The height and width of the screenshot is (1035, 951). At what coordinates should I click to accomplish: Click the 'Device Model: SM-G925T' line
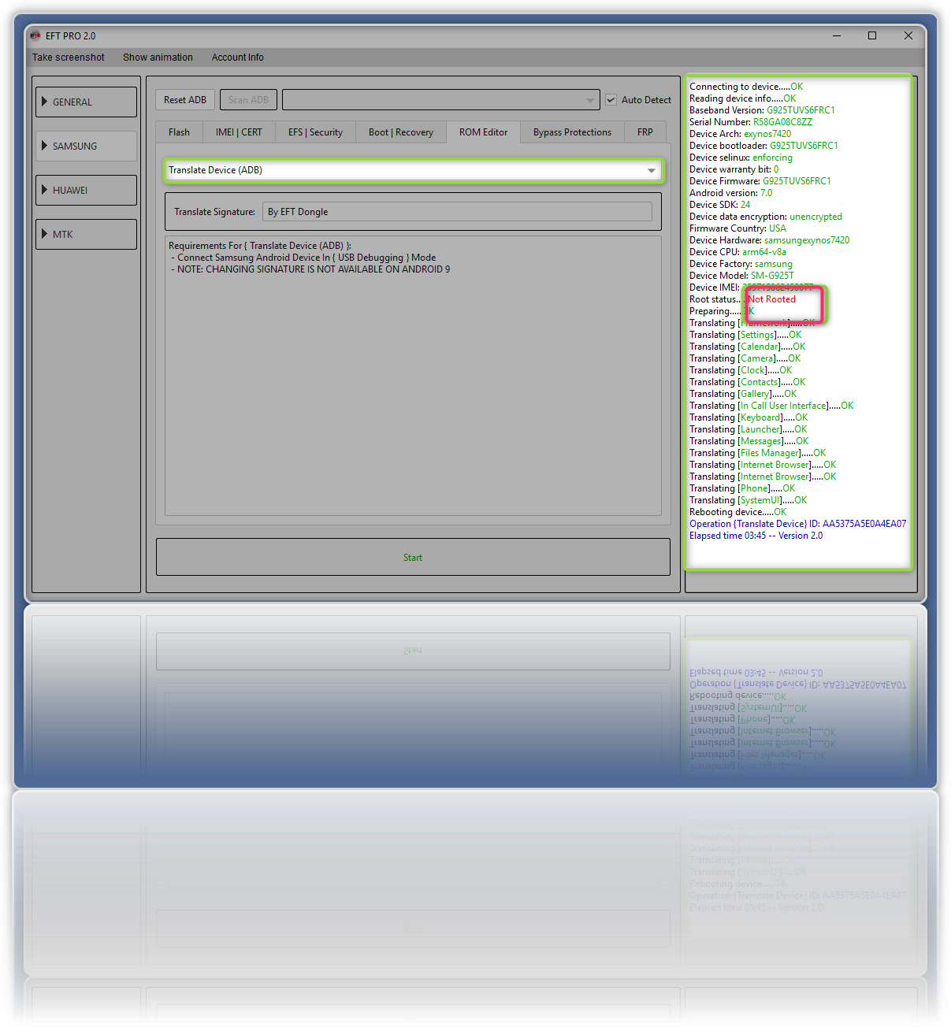[741, 276]
